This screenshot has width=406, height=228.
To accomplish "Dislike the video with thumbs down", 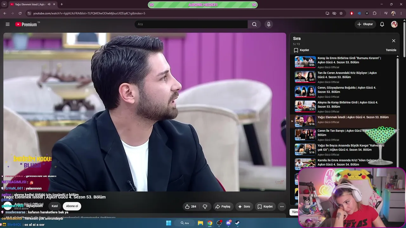I will [x=205, y=206].
